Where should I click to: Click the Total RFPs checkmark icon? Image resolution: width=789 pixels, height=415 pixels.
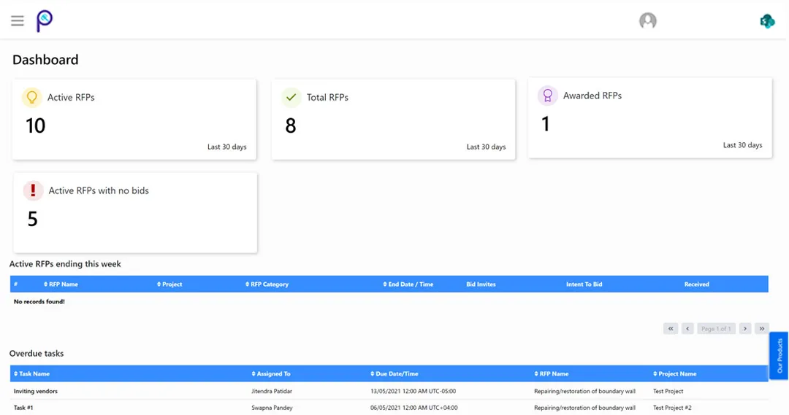coord(291,97)
